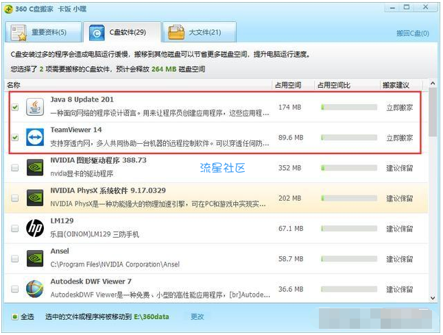The width and height of the screenshot is (443, 335).
Task: Click the 58.7 MB size value
Action: pos(291,259)
